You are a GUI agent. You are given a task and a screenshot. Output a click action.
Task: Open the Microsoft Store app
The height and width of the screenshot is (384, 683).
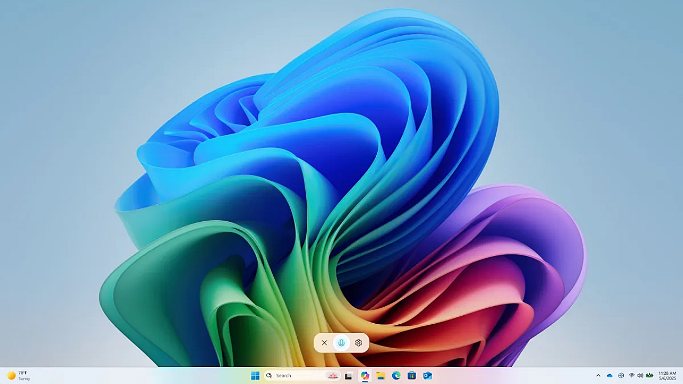pos(412,375)
